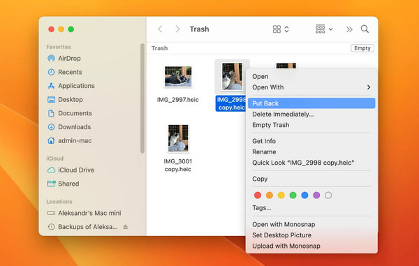This screenshot has width=419, height=266.
Task: Click the Desktop icon in the sidebar
Action: coord(51,100)
